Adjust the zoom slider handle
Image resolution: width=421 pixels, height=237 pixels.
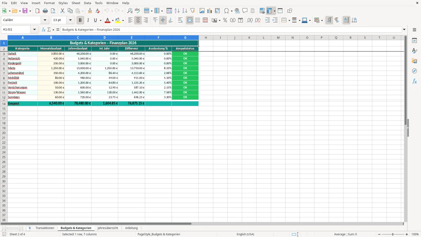393,234
